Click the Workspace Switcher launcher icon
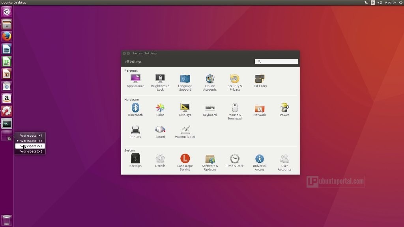 7,136
